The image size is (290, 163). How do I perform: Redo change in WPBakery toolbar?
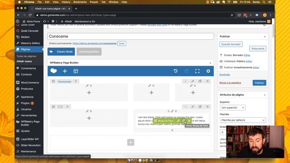point(186,71)
